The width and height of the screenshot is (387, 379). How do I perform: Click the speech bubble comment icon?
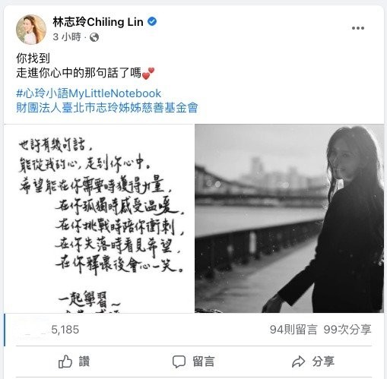pos(179,362)
